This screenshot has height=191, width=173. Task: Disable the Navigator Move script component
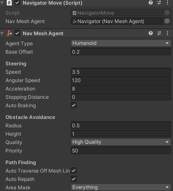click(x=17, y=3)
